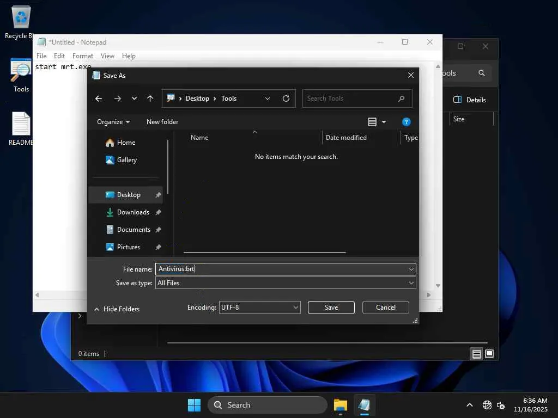Select the README desktop file

[21, 128]
